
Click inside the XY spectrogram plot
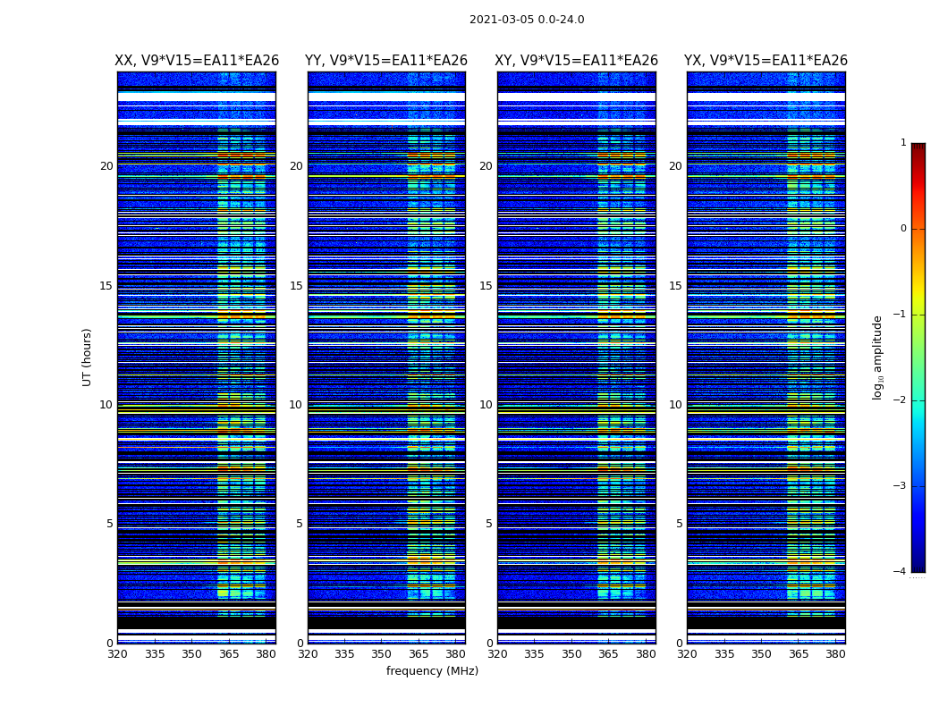[577, 357]
